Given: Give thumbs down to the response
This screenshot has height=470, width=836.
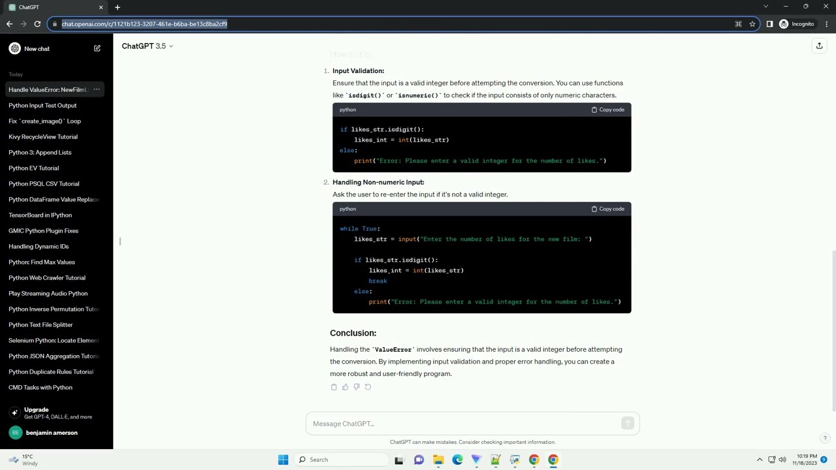Looking at the screenshot, I should pyautogui.click(x=356, y=387).
